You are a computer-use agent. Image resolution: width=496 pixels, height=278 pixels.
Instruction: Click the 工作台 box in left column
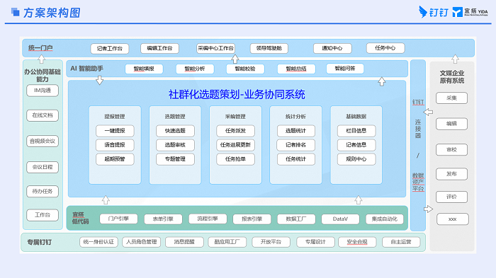[43, 215]
